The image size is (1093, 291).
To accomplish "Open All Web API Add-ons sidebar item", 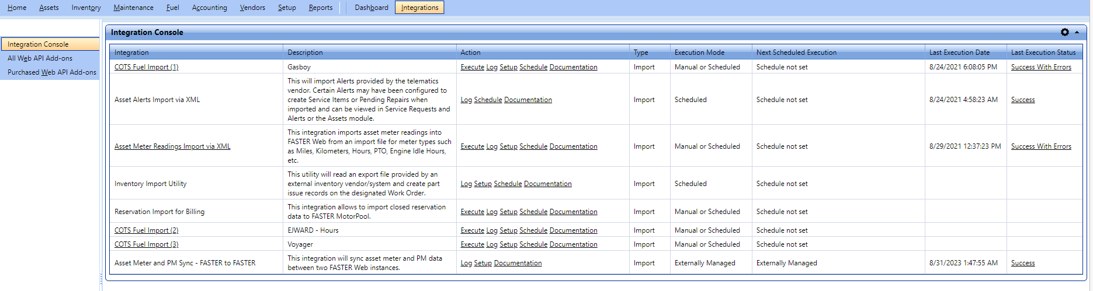I will [40, 58].
